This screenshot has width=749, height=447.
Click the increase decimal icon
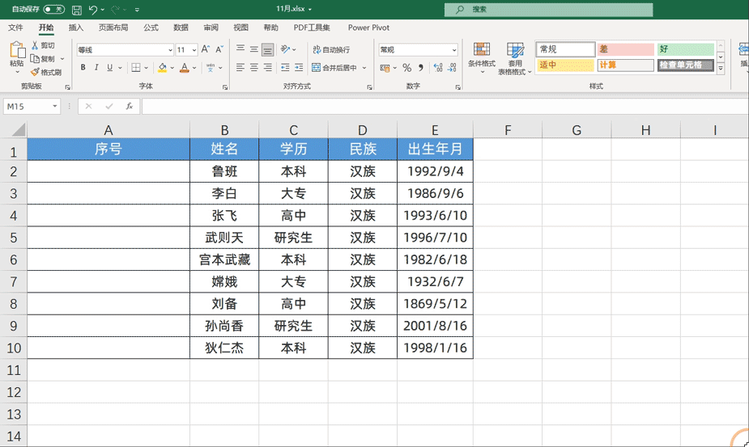click(x=438, y=68)
